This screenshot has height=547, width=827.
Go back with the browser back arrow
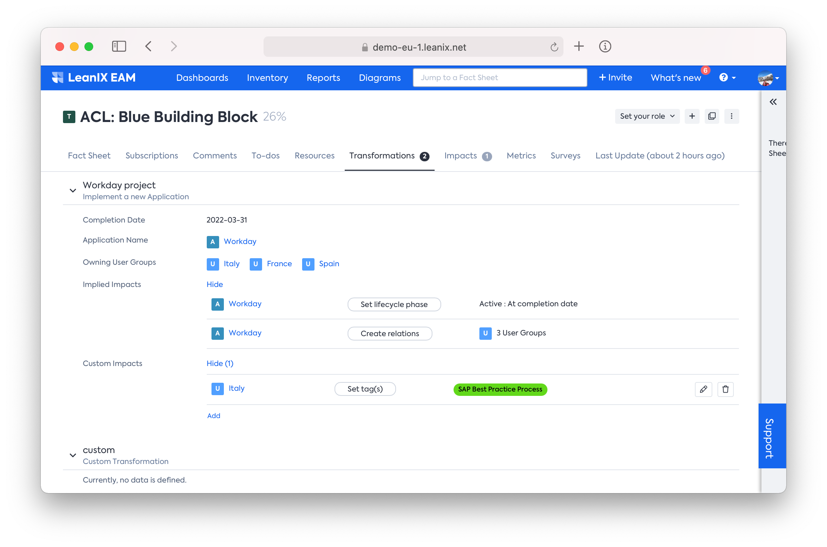coord(148,46)
